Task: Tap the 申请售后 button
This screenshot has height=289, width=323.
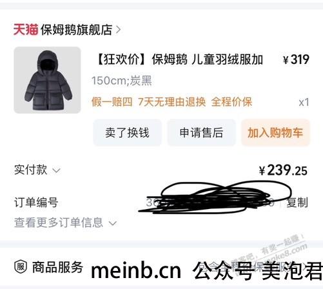Action: [201, 133]
